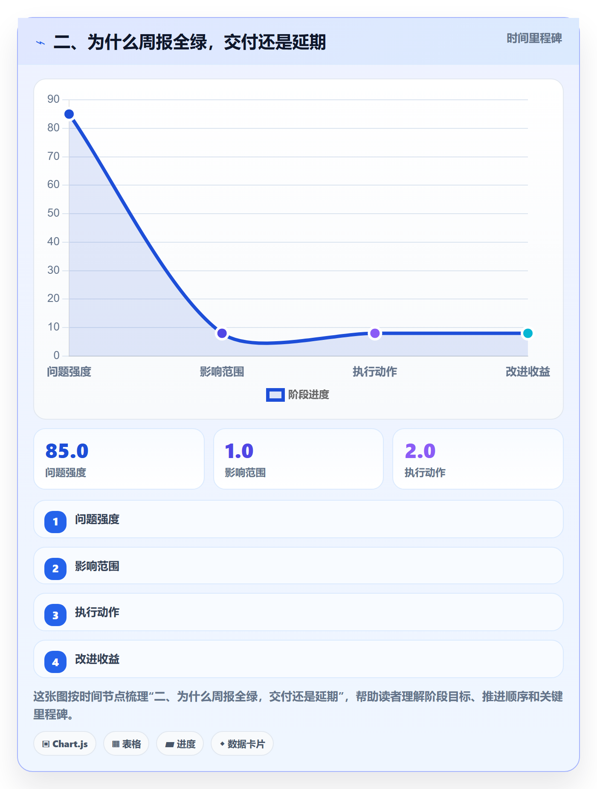This screenshot has width=597, height=789.
Task: Click the lightning icon beside the title
Action: (41, 43)
